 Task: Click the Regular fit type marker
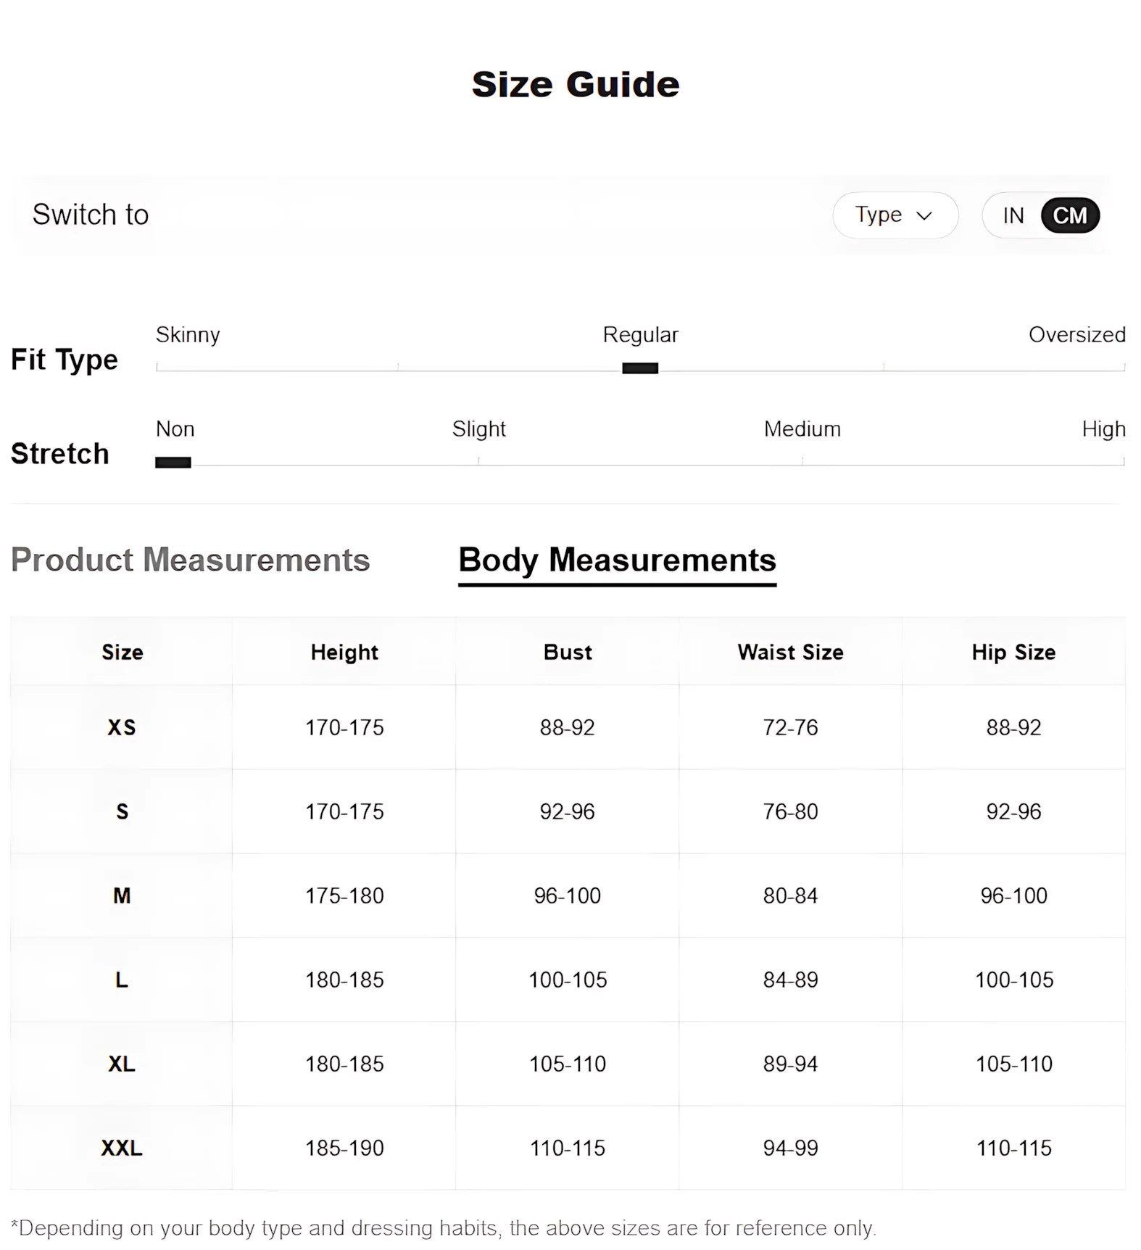[x=640, y=368]
